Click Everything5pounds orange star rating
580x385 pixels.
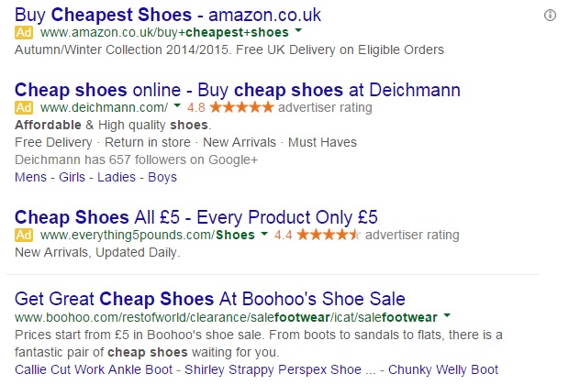click(x=329, y=236)
